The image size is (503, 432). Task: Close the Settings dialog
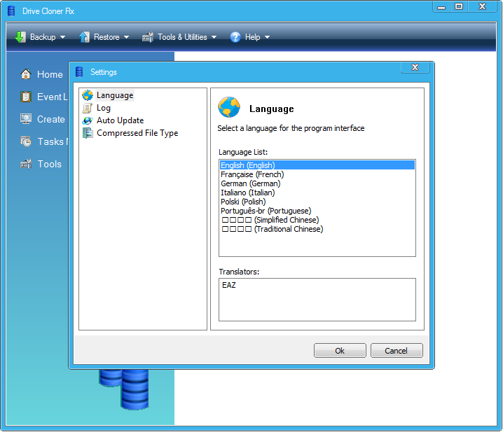pos(415,67)
